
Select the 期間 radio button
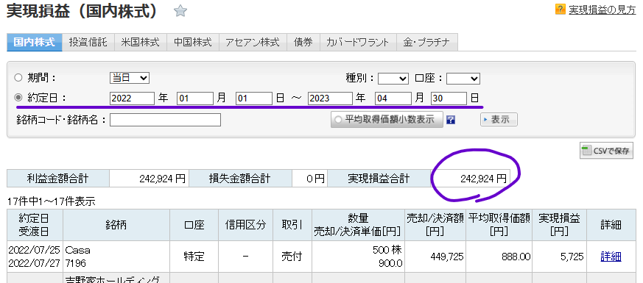click(x=18, y=78)
